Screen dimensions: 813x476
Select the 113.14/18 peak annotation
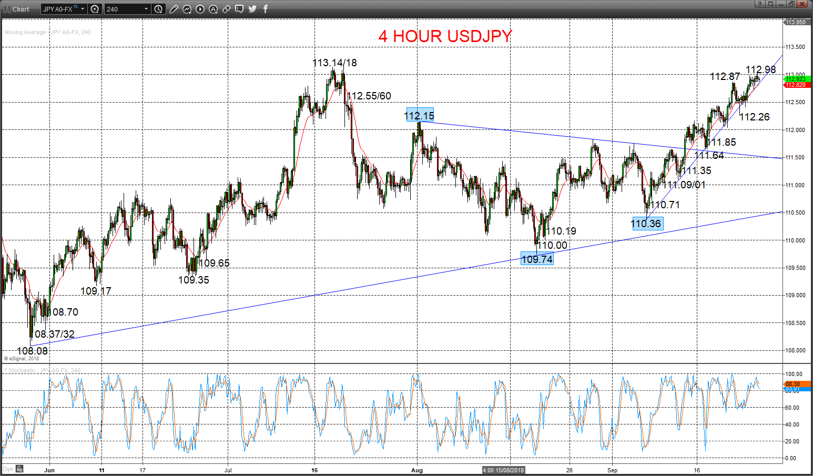tap(334, 63)
